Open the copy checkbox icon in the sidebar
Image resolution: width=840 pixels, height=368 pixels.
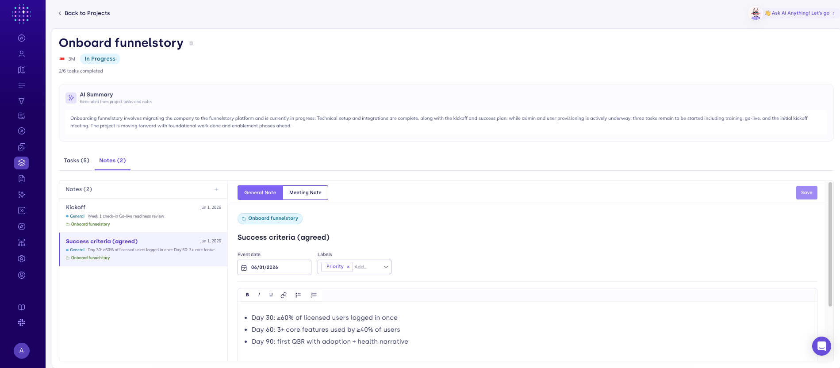click(21, 147)
